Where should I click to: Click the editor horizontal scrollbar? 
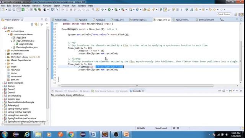click(x=137, y=86)
